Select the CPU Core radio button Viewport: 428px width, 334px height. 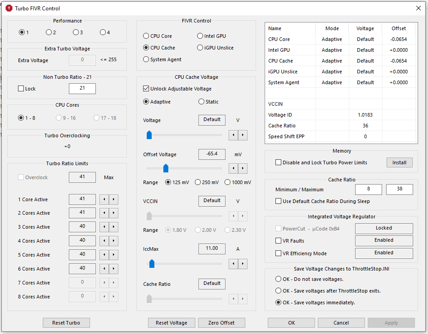146,36
